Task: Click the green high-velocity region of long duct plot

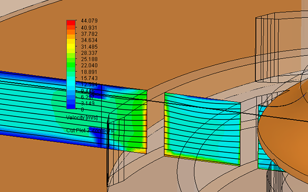Action: tap(130, 122)
